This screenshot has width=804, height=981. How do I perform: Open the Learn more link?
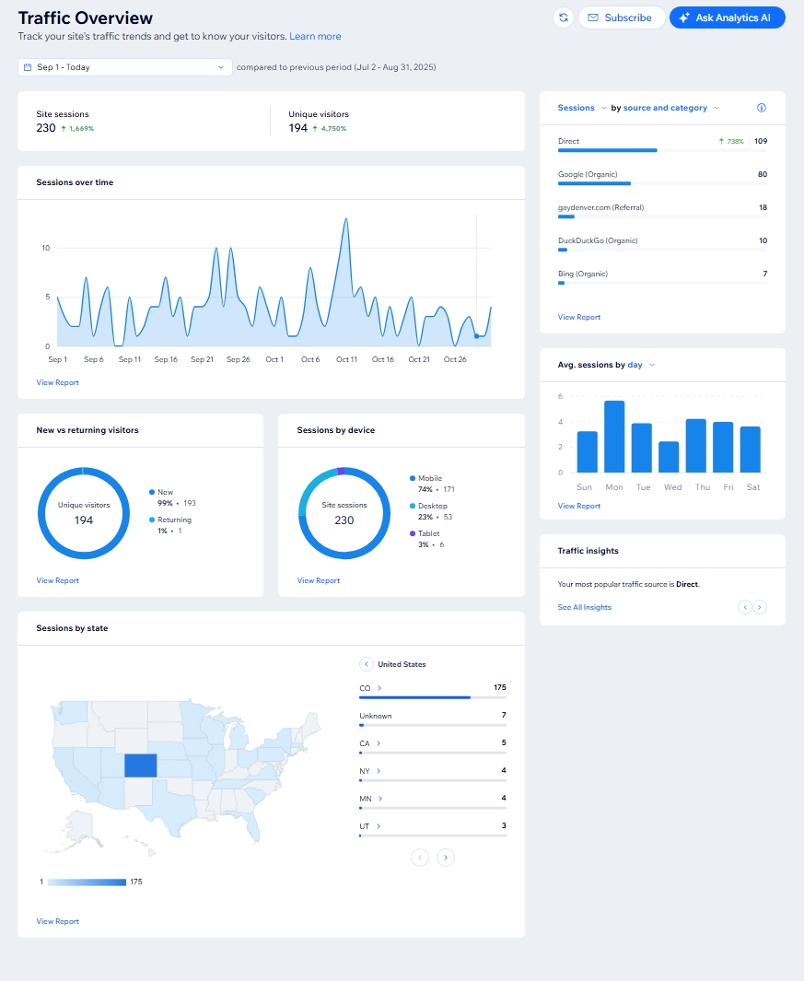[x=315, y=37]
